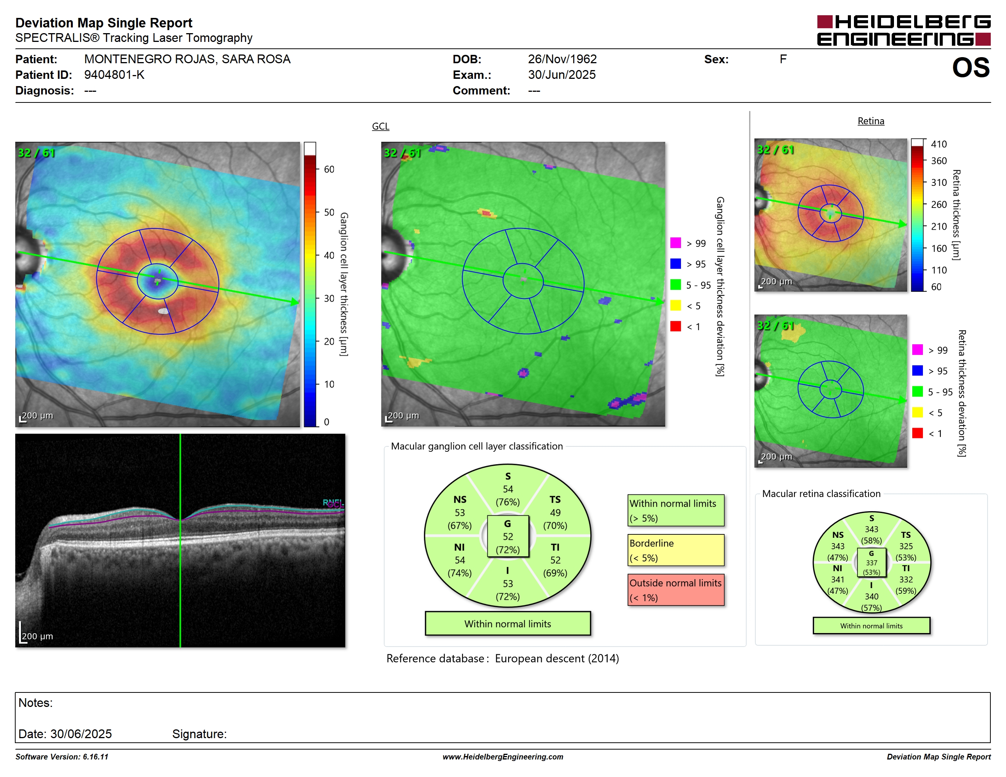Click the Signature line in notes box

pos(199,734)
